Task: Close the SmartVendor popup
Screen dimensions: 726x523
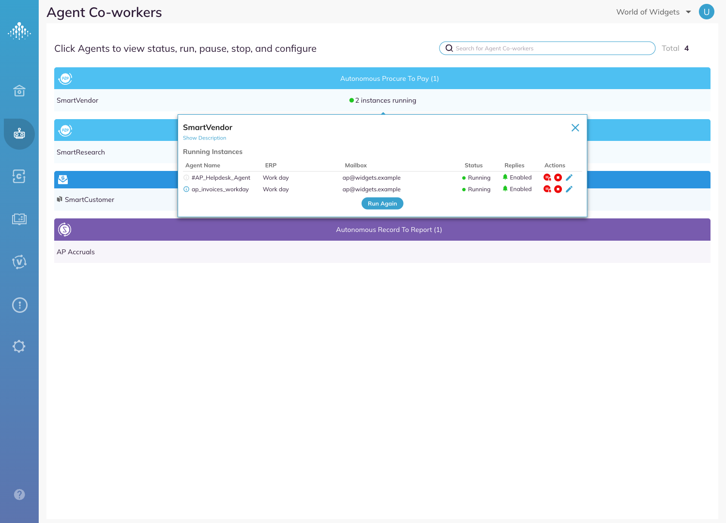Action: coord(575,128)
